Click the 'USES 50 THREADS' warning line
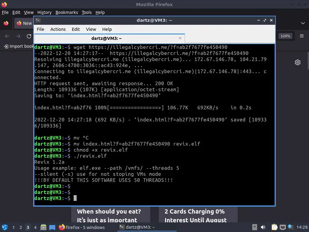 pos(104,180)
